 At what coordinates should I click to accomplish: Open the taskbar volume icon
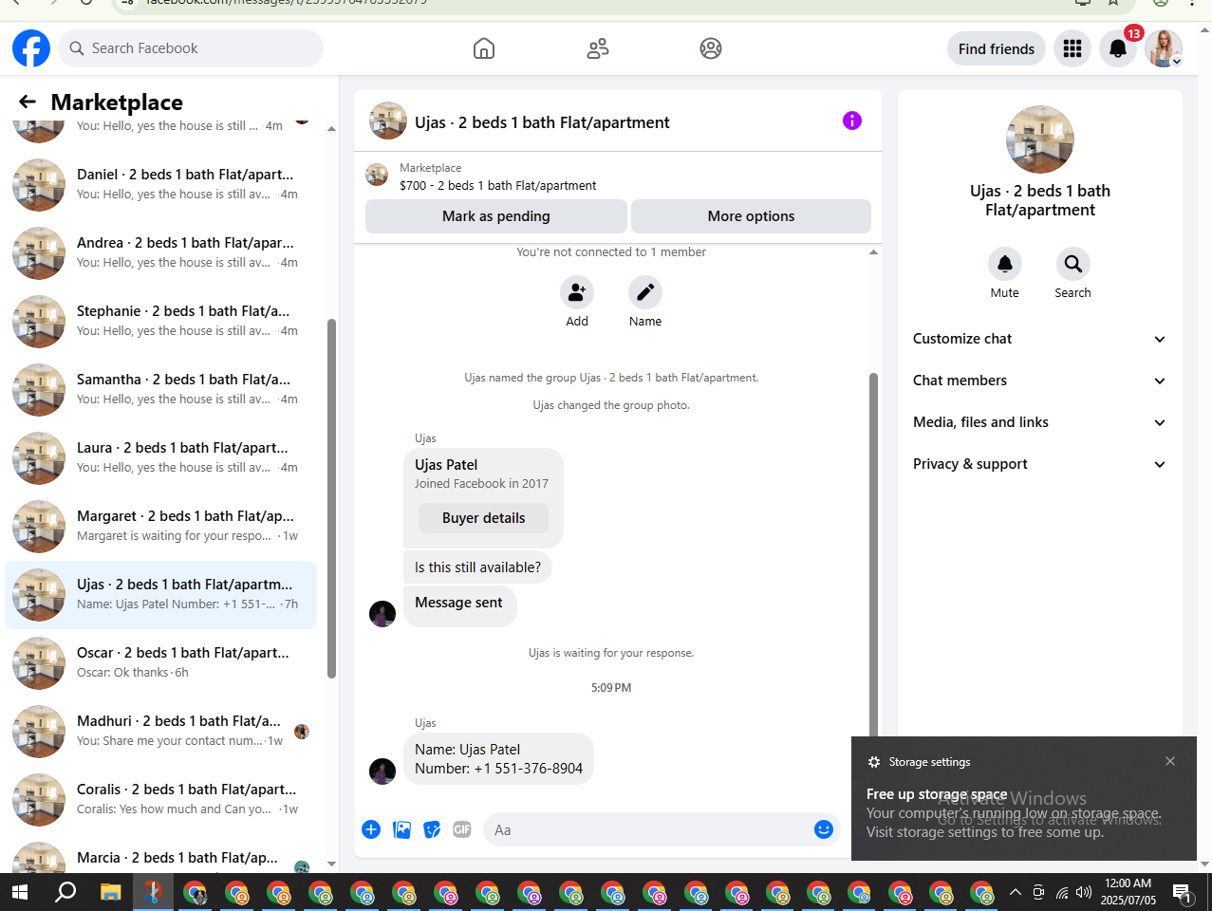(x=1084, y=892)
